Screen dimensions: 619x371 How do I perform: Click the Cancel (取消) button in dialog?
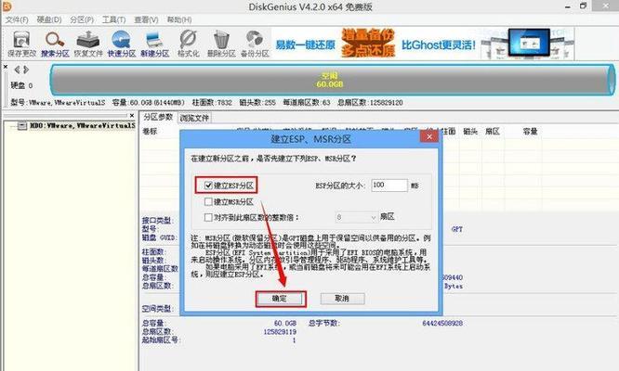342,299
